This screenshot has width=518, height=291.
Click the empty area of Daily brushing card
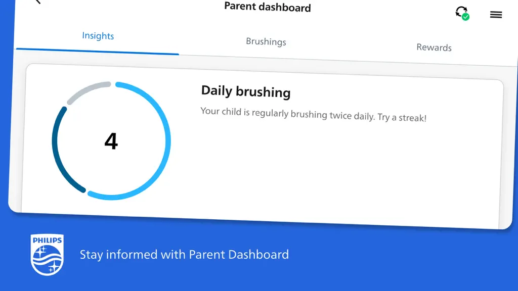point(330,172)
